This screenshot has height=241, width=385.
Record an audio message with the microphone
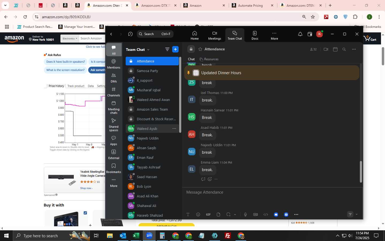[x=245, y=214]
